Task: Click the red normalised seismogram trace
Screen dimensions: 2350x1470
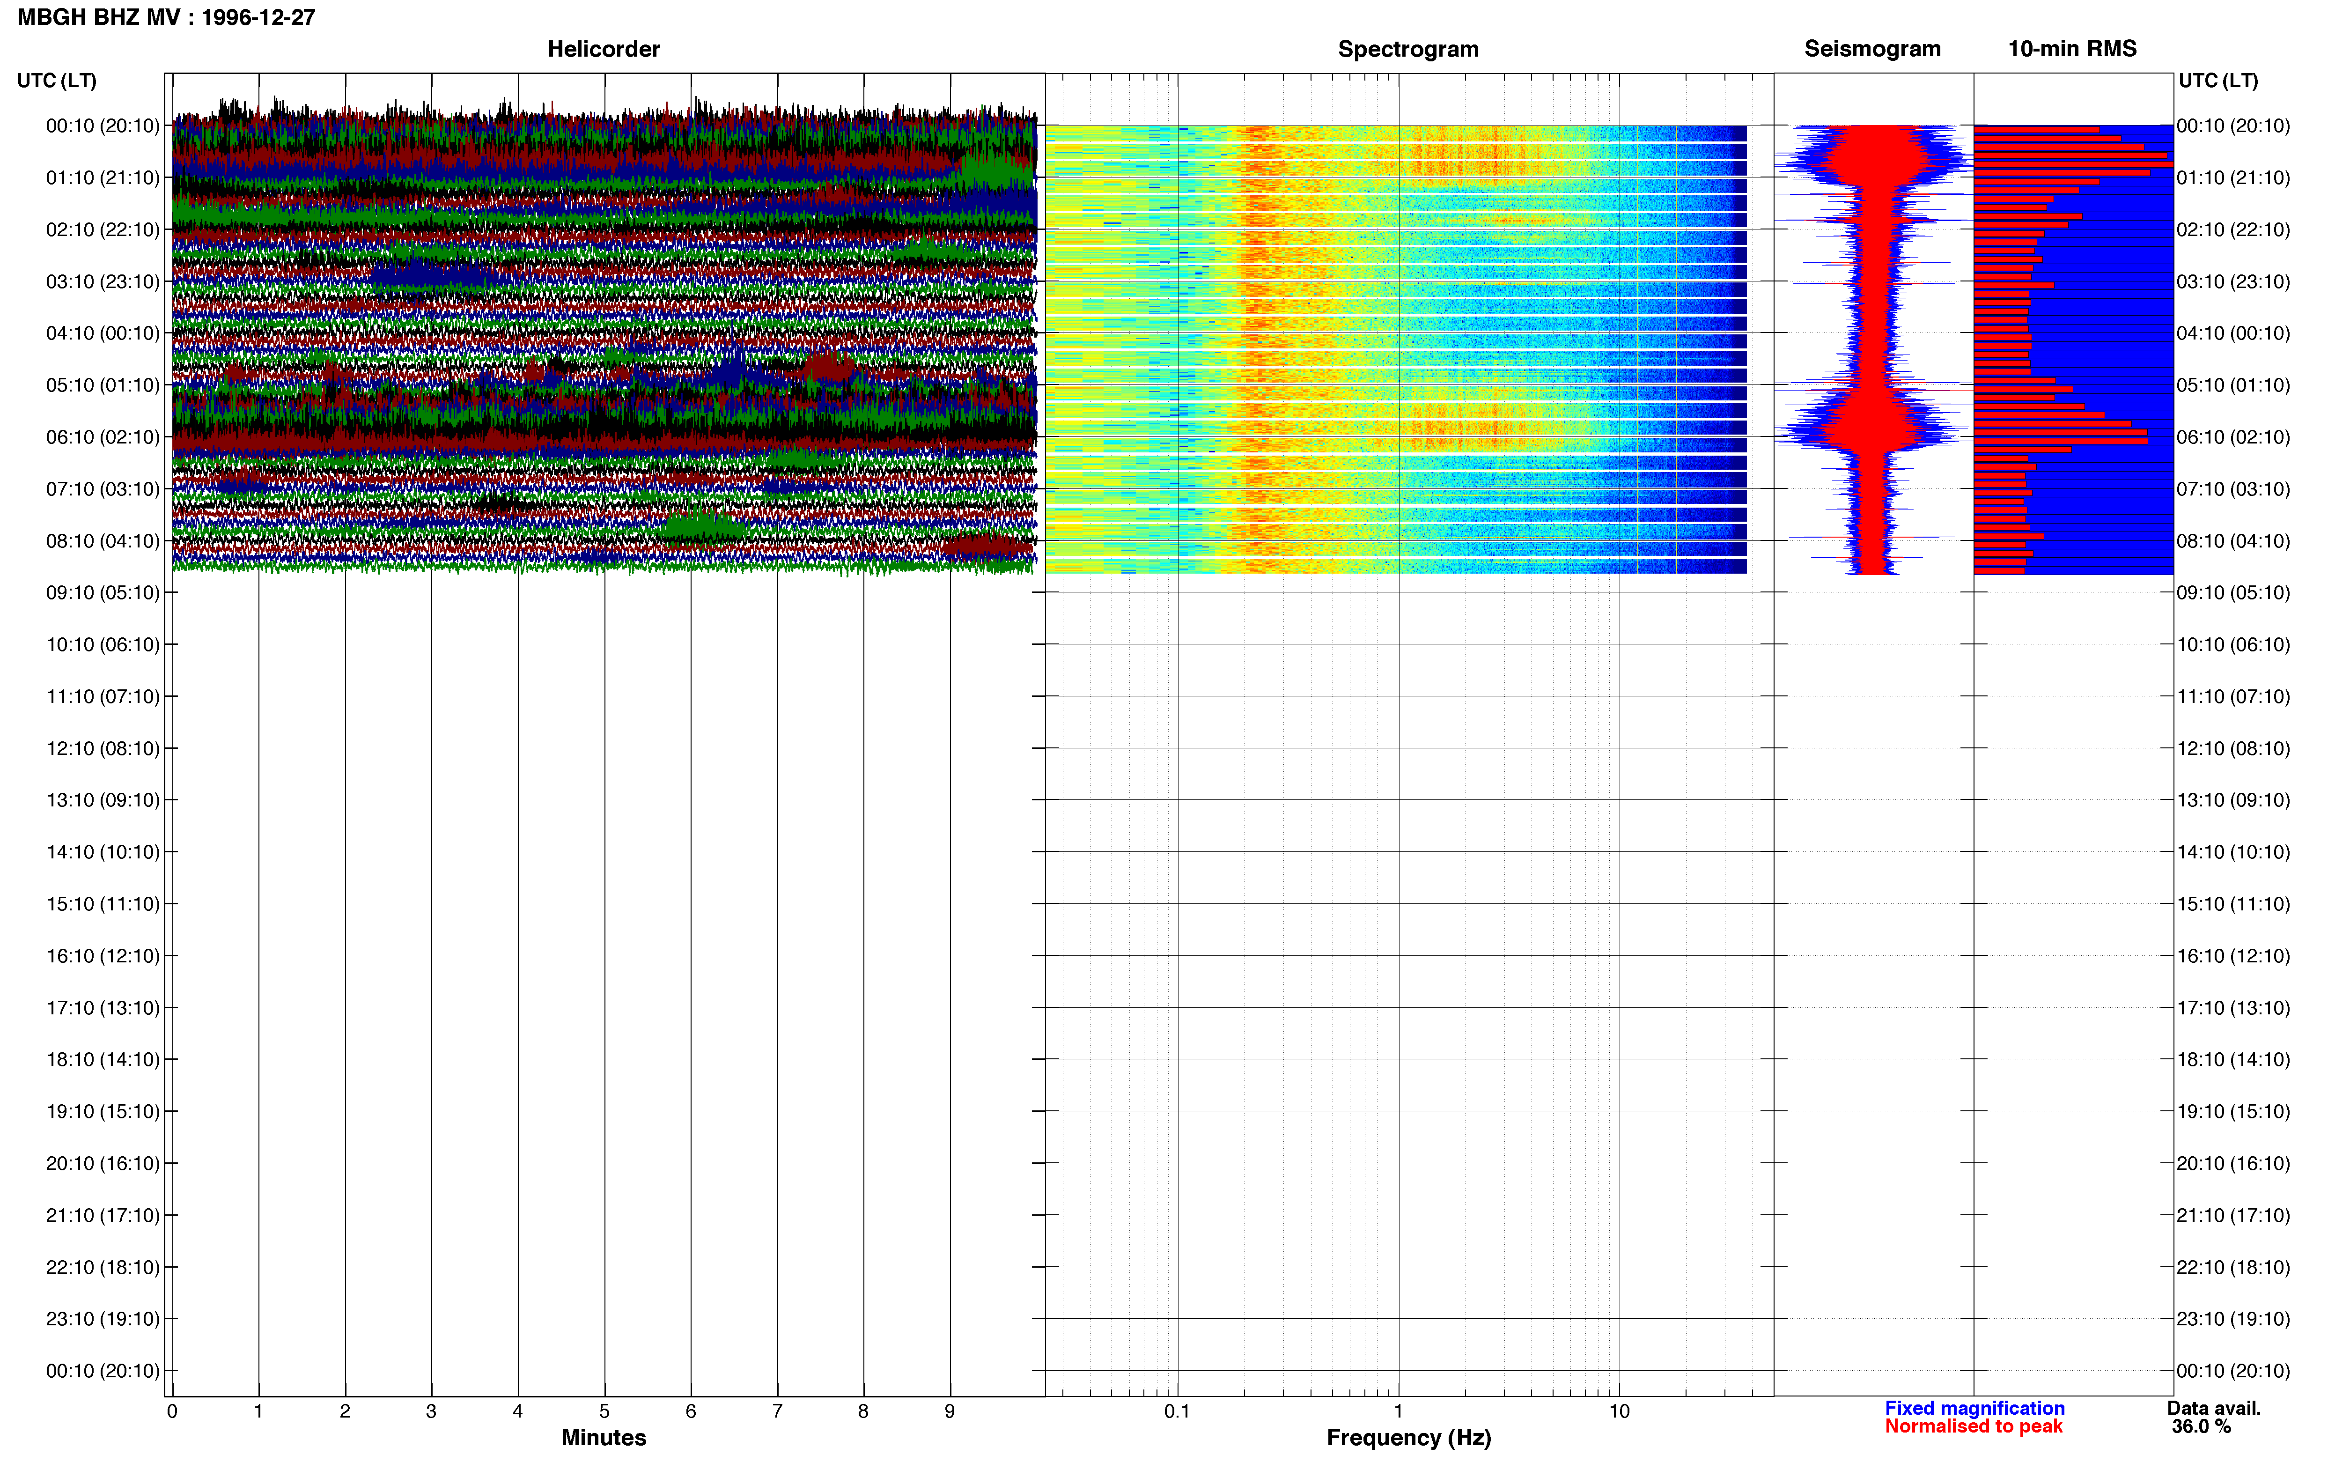Action: pos(1874,349)
